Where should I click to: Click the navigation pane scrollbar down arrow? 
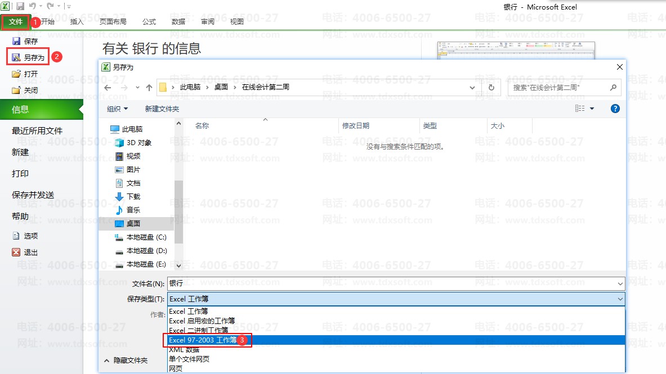[178, 265]
